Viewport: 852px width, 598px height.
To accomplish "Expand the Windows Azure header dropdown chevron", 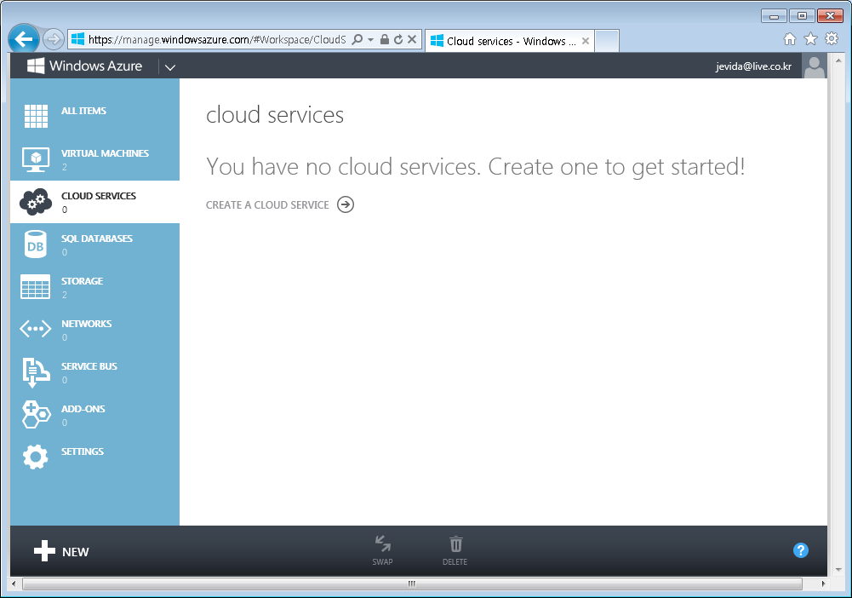I will coord(170,67).
